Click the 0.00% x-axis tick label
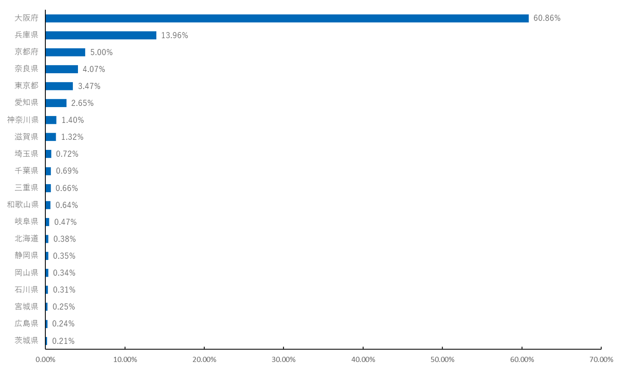622x370 pixels. tap(45, 360)
